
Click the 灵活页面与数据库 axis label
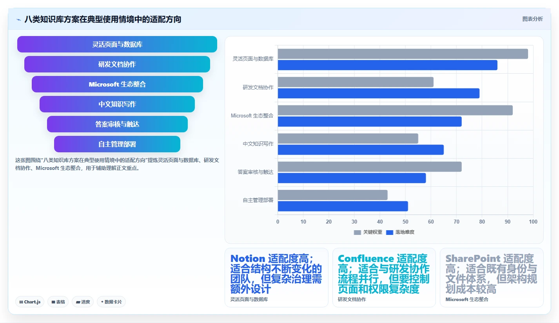253,59
